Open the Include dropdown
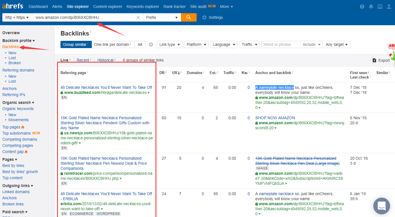Image resolution: width=395 pixels, height=217 pixels. point(312,45)
